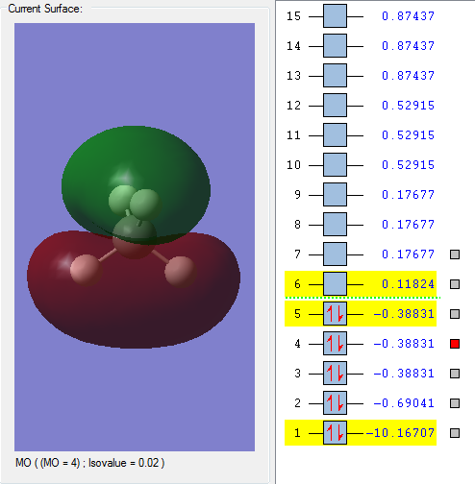Click the dark red negative orbital lobe
The height and width of the screenshot is (484, 475).
[x=135, y=307]
